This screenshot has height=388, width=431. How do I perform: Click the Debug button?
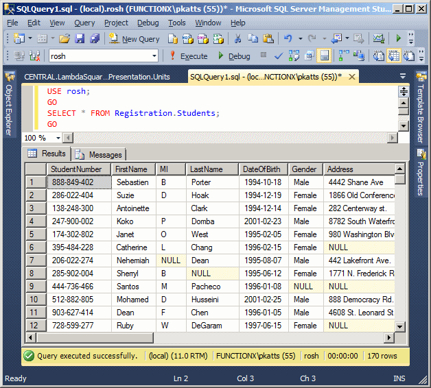[x=234, y=56]
